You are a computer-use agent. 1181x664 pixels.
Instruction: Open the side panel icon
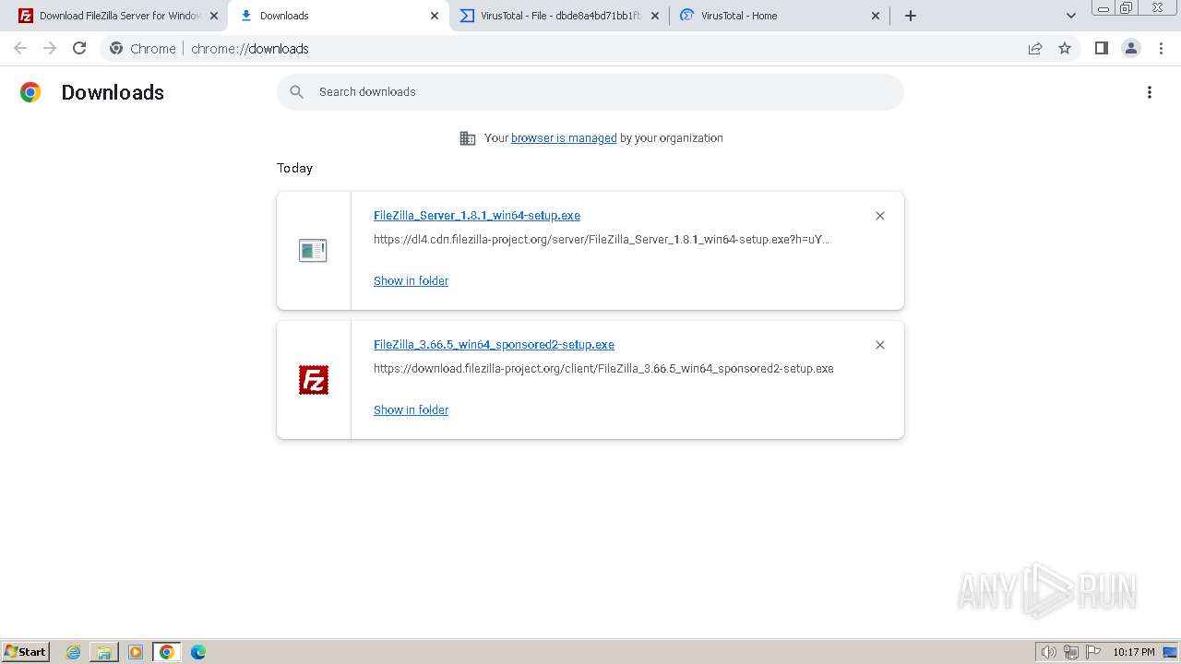coord(1101,48)
